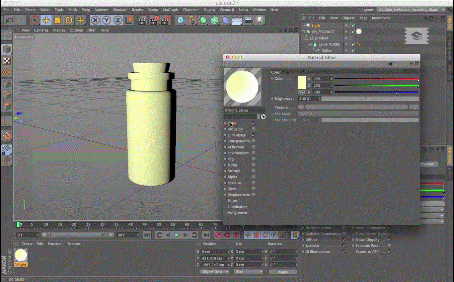Open the render settings clapboard with gear
The height and width of the screenshot is (282, 454).
165,21
